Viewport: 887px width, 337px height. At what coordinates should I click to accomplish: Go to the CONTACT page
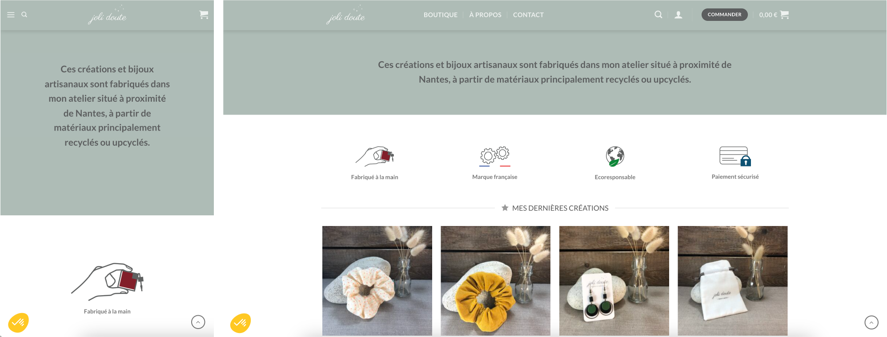click(x=528, y=15)
